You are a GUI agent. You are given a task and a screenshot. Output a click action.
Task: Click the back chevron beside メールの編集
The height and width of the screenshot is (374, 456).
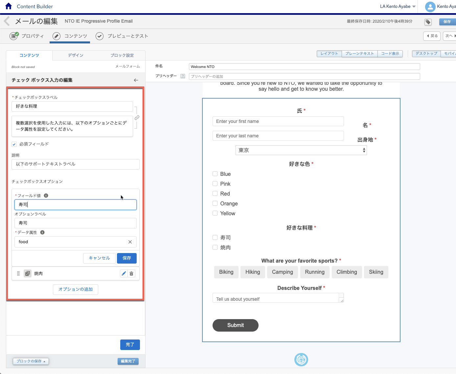pos(7,21)
